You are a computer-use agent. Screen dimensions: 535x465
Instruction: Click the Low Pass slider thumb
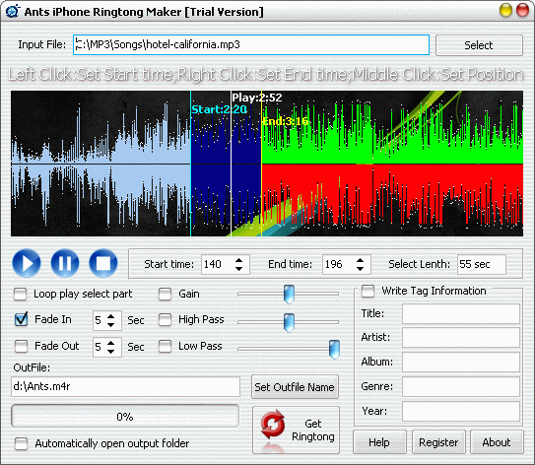334,349
